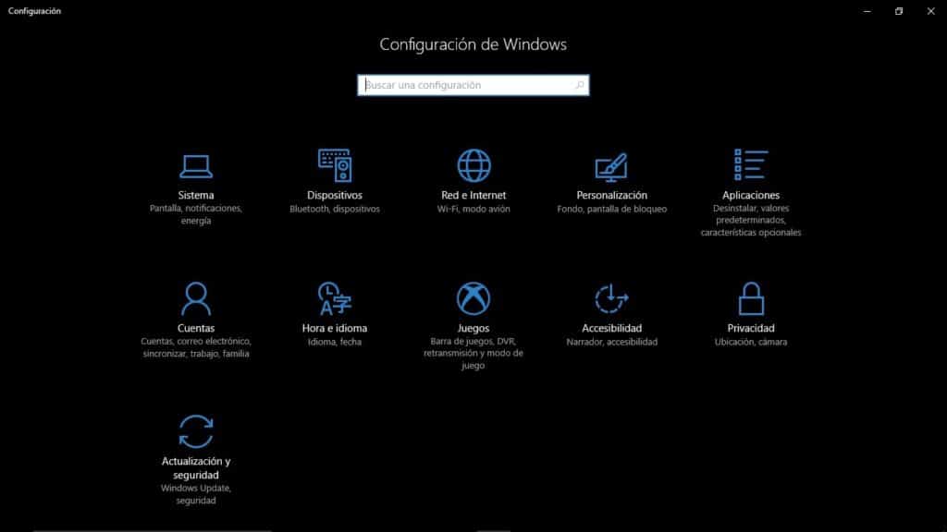
Task: Click the 'Sistema' text label
Action: (x=196, y=196)
